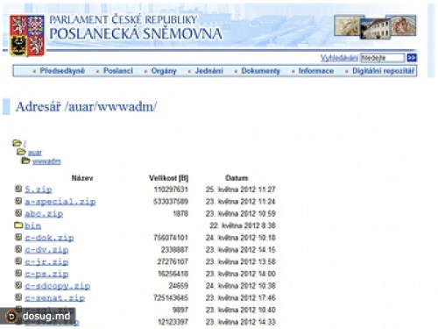Download the abc.zip file link
438x329 pixels.
[44, 214]
